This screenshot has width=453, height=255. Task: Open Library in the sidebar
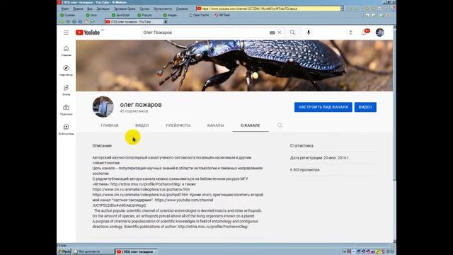(66, 130)
